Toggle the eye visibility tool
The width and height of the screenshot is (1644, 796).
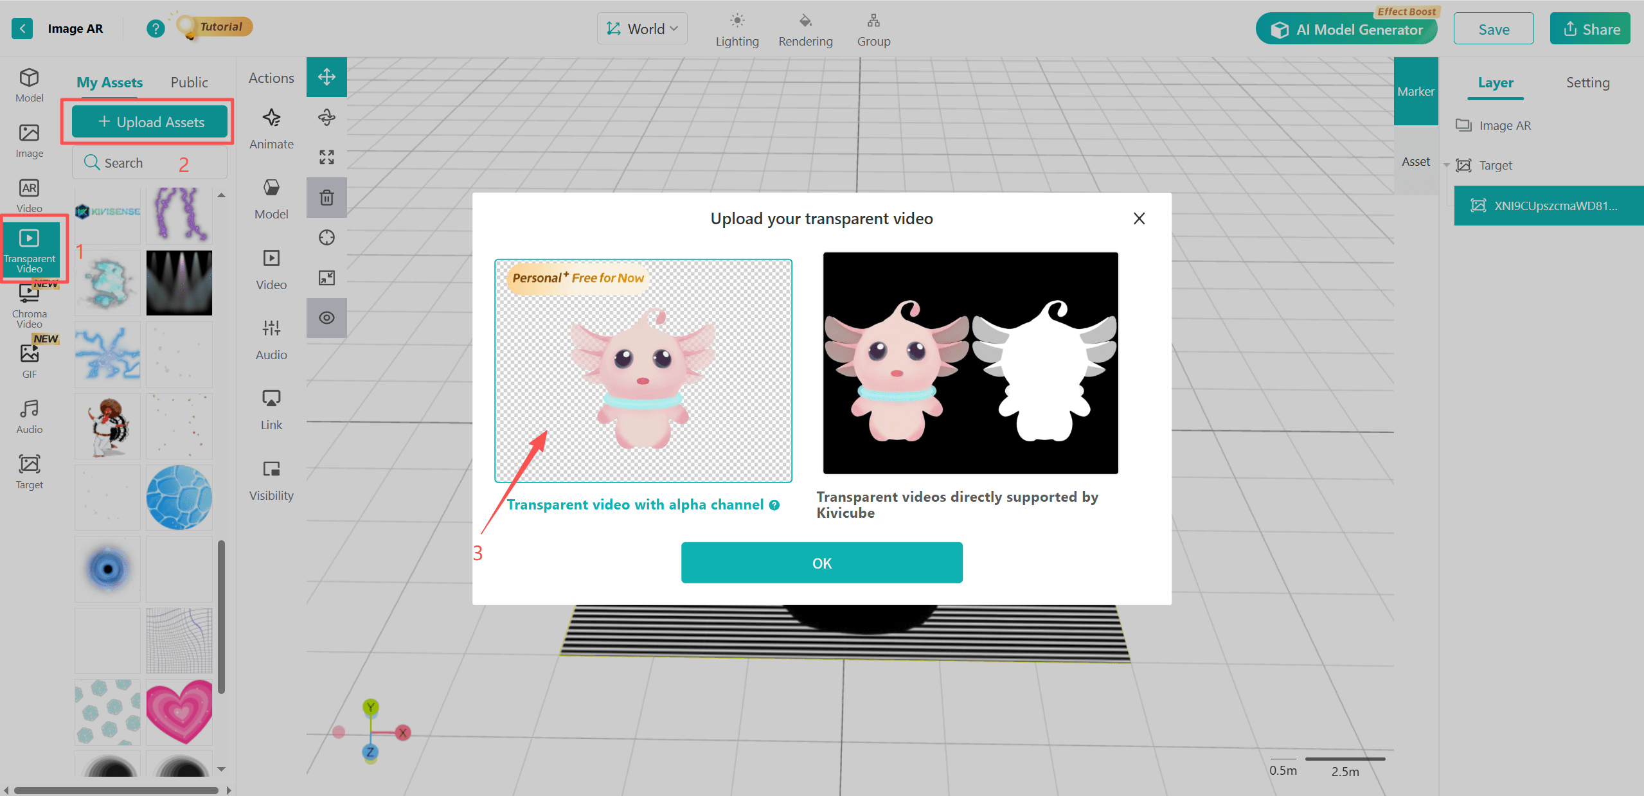[x=326, y=318]
